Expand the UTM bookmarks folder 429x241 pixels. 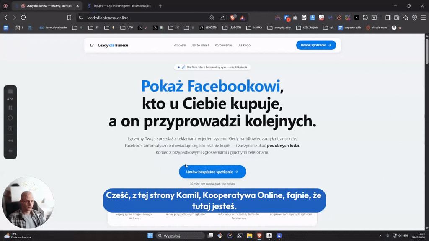click(x=127, y=28)
